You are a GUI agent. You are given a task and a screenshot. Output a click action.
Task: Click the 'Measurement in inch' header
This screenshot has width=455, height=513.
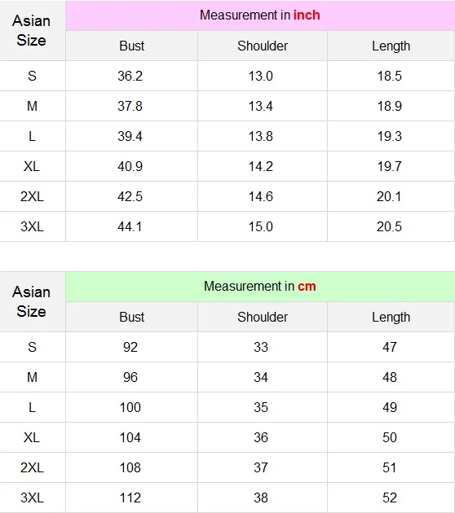pos(260,15)
